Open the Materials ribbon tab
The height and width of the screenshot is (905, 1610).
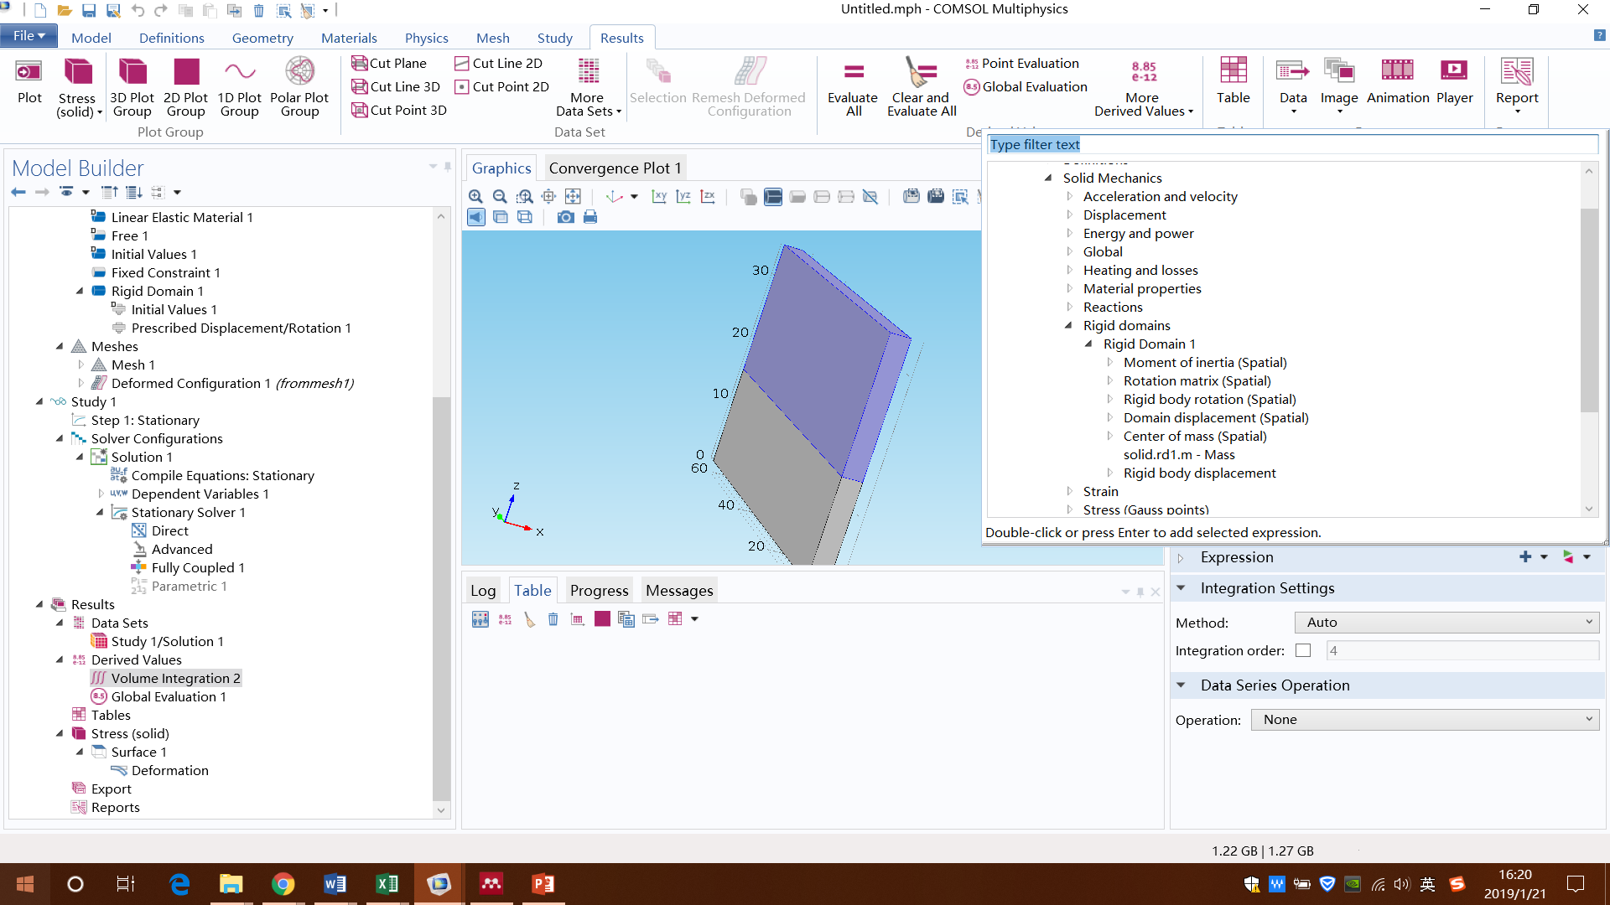[x=349, y=38]
